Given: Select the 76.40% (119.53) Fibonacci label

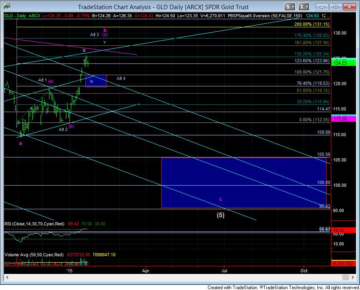Looking at the screenshot, I should (313, 83).
